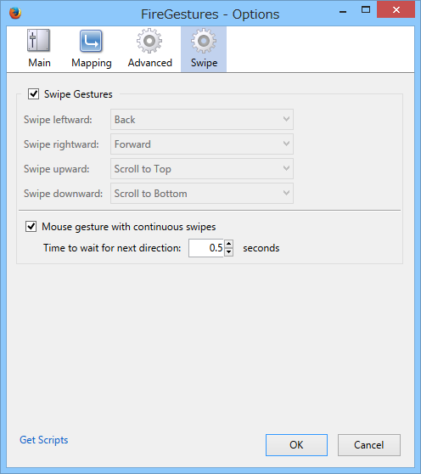The image size is (421, 474).
Task: Open the Main settings pane icon
Action: (39, 40)
